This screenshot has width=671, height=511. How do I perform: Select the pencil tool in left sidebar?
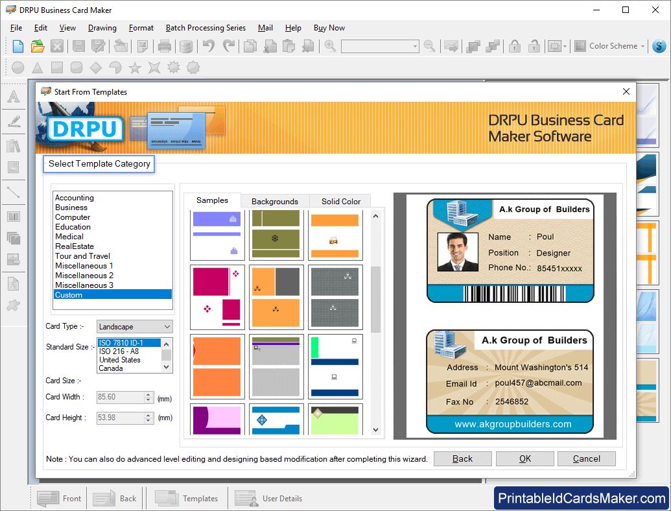click(14, 121)
